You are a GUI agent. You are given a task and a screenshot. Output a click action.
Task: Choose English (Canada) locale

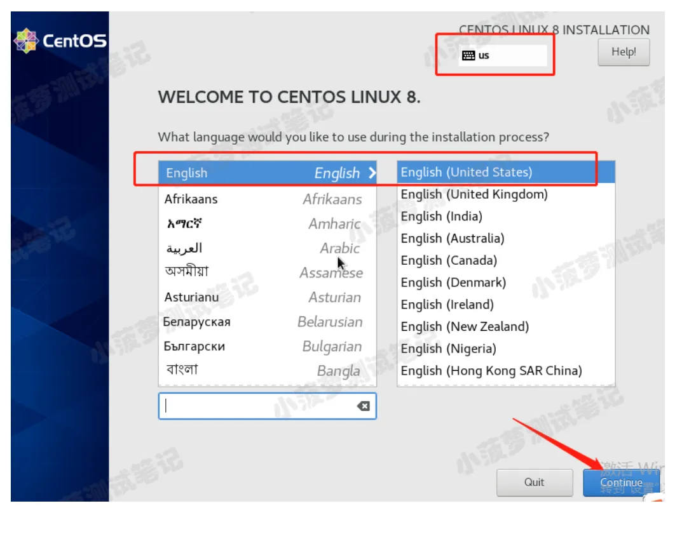point(506,260)
